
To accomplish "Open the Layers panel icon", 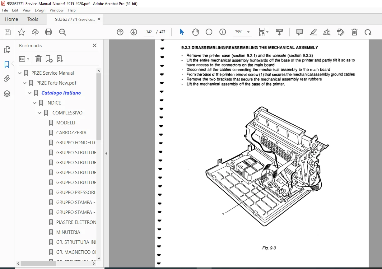I will 7,94.
